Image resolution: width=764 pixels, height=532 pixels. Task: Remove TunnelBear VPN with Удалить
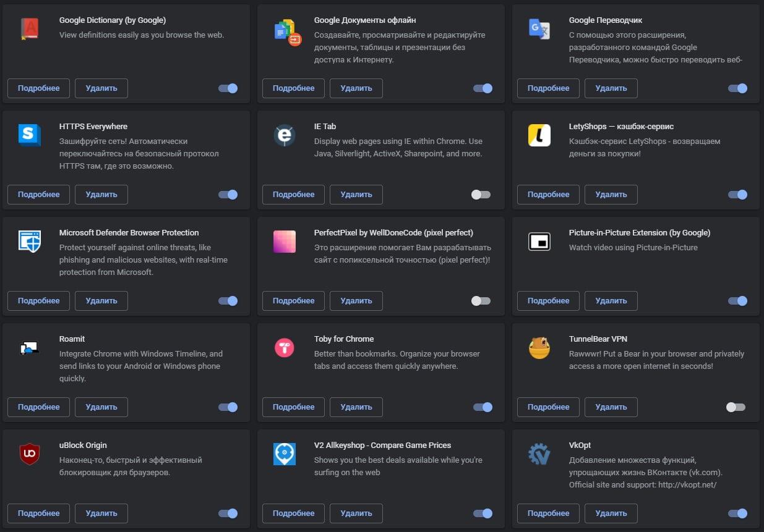(611, 407)
